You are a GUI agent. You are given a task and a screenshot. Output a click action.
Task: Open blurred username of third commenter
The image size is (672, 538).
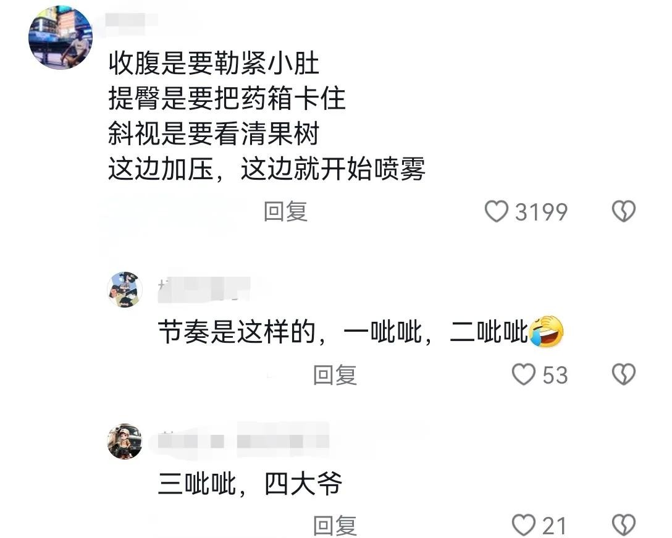243,440
